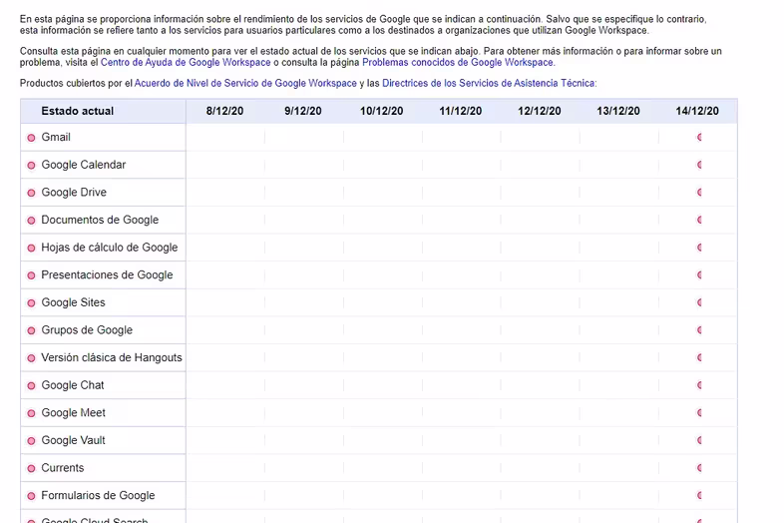Click Documentos de Google status dot
Screen dimensions: 784x523
(31, 221)
